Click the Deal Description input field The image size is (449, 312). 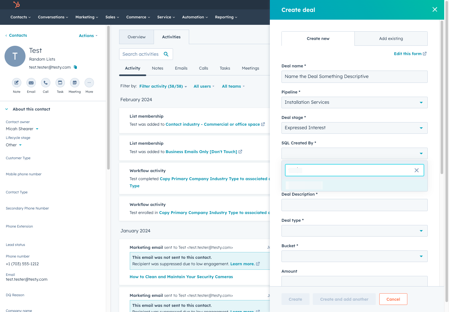pyautogui.click(x=354, y=205)
